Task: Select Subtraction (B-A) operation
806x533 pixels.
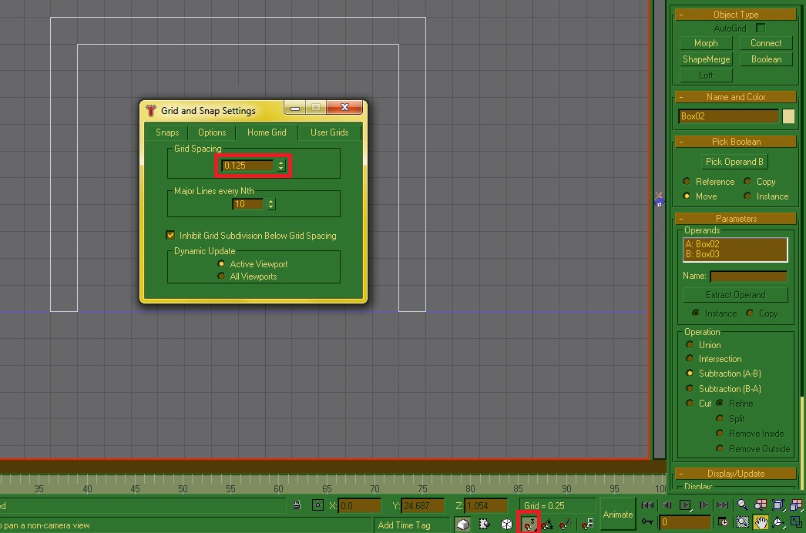Action: (690, 388)
